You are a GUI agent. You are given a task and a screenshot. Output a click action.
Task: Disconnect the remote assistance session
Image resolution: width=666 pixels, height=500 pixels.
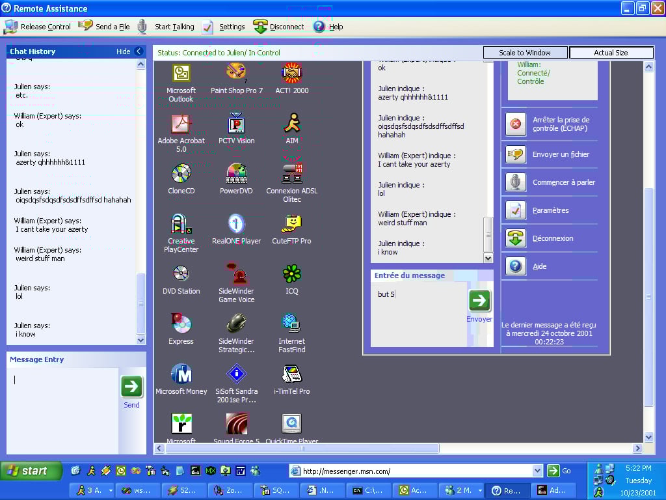260,27
